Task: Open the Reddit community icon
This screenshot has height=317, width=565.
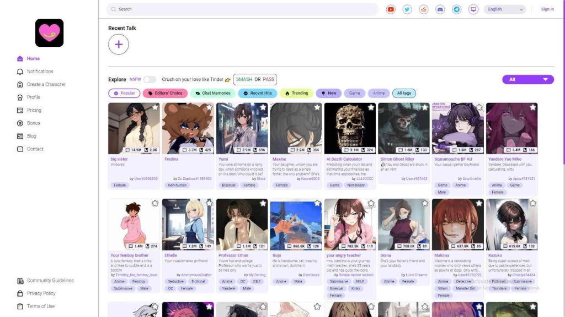Action: (423, 9)
